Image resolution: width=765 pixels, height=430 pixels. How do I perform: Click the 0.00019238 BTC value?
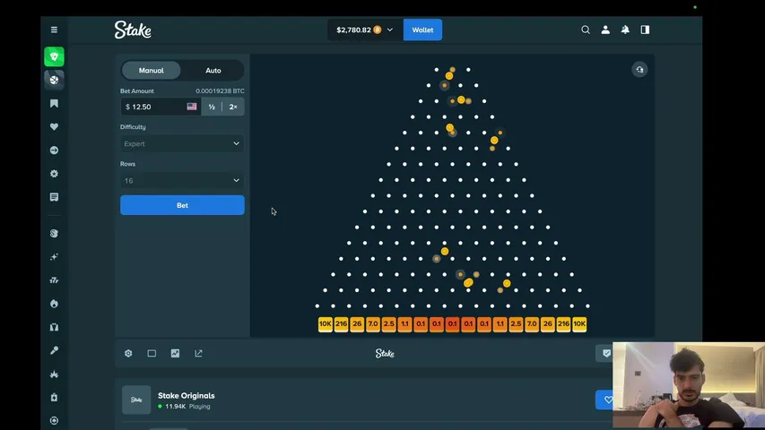pyautogui.click(x=220, y=90)
